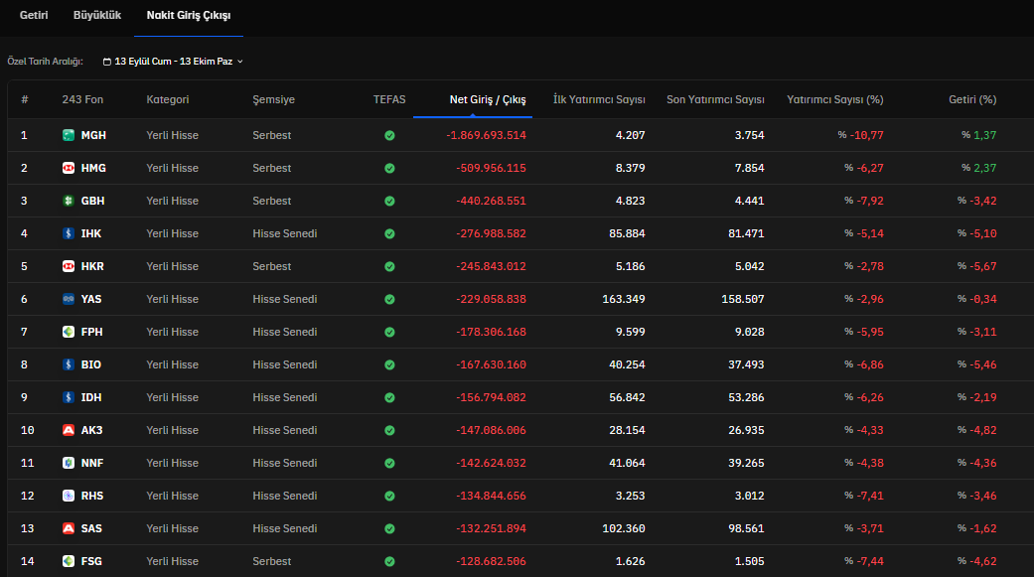
Task: Click the calendar icon beside the date range
Action: (x=107, y=62)
